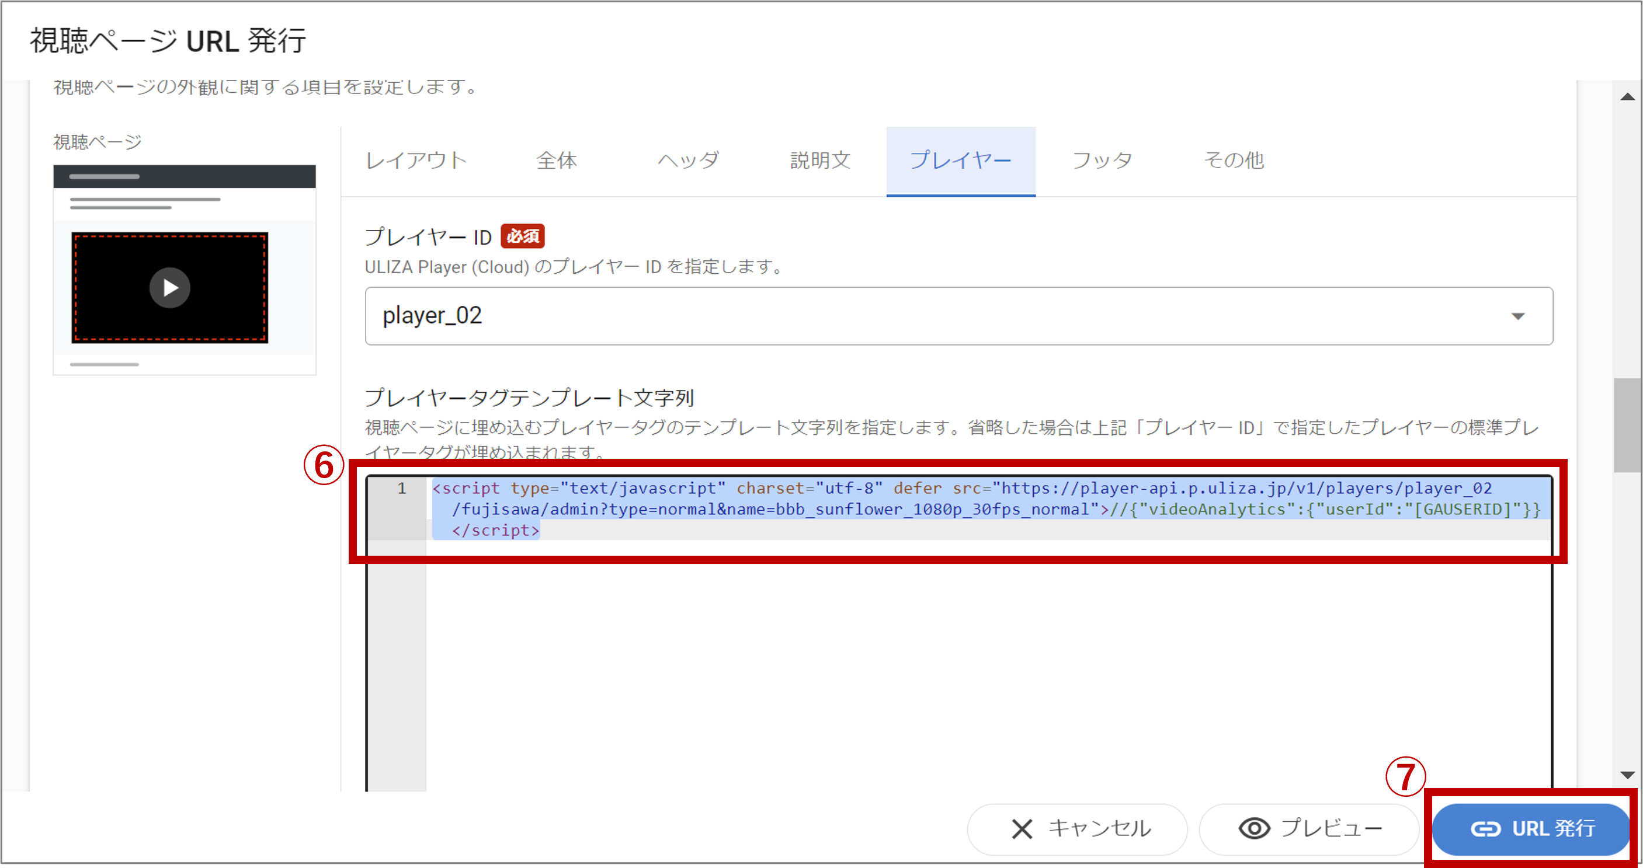Click inside the player tag template code editor
This screenshot has height=868, width=1643.
click(958, 633)
